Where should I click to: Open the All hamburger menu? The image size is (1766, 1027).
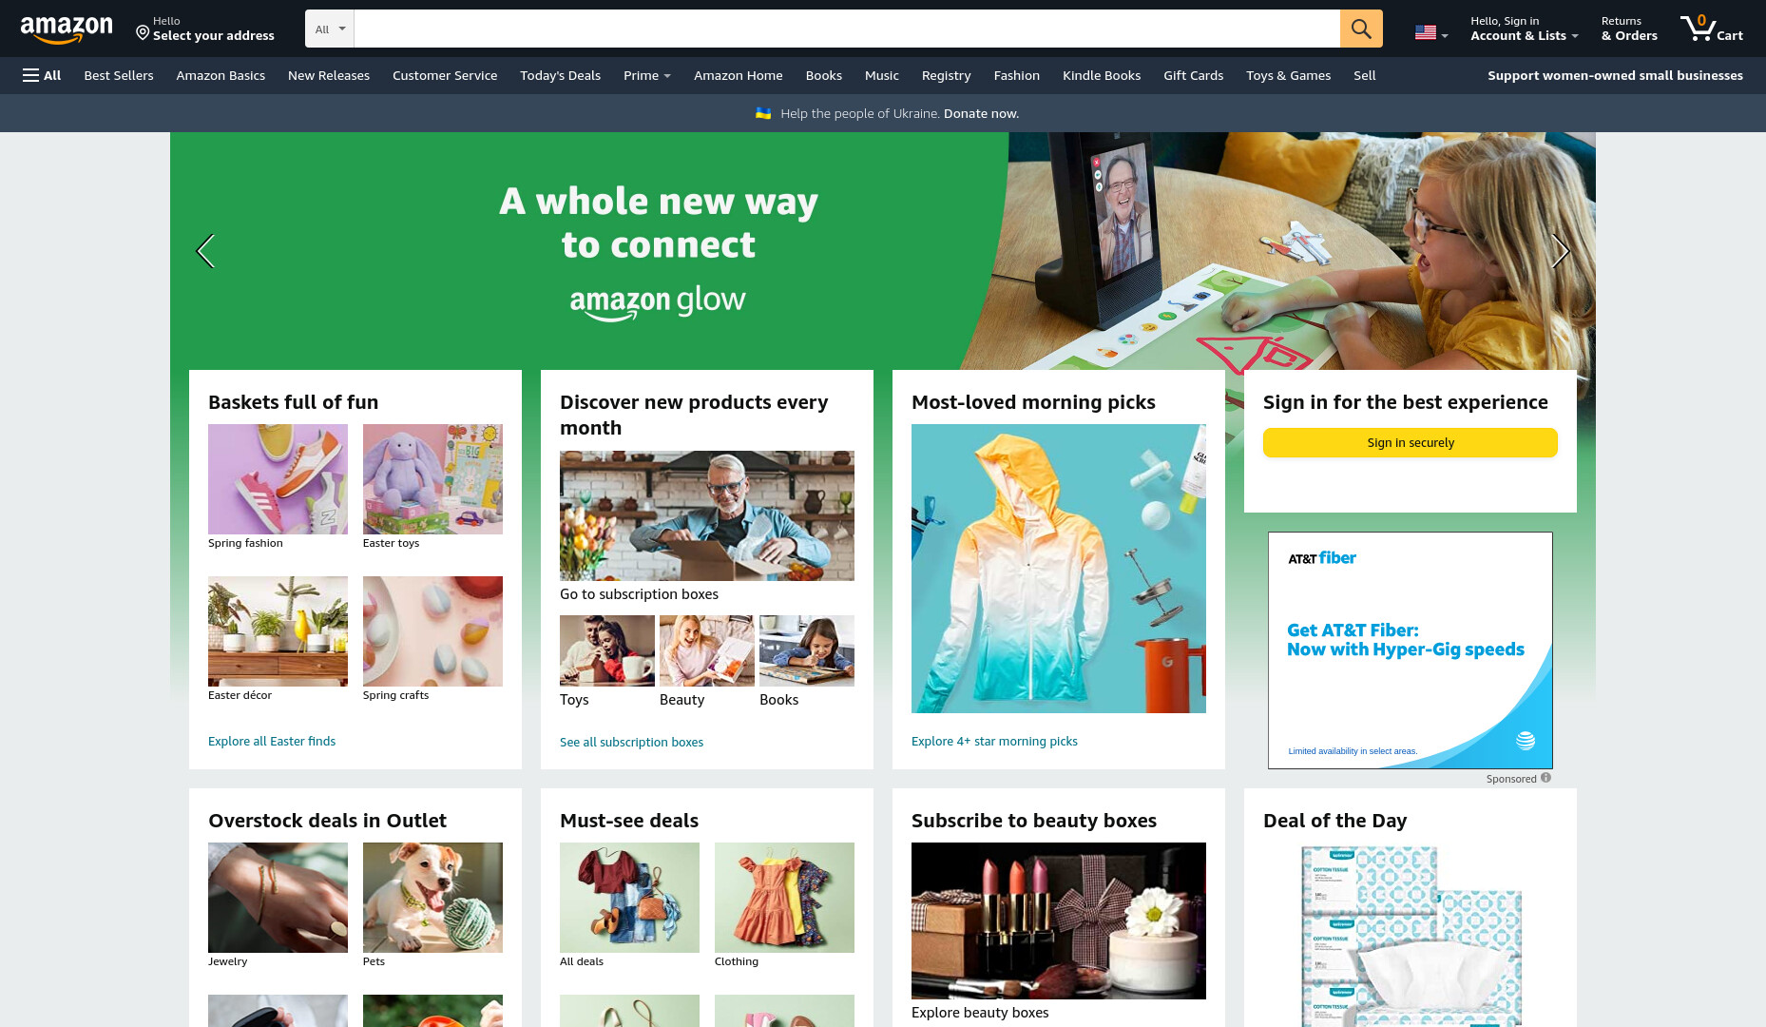click(42, 75)
